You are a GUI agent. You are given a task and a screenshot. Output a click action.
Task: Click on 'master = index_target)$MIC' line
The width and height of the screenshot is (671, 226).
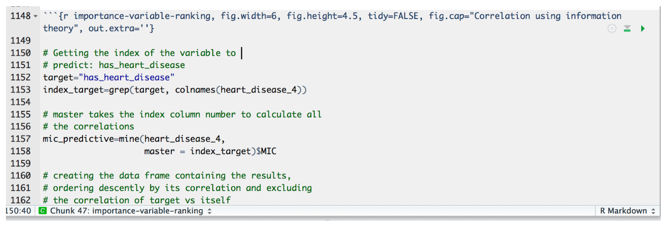pyautogui.click(x=210, y=151)
